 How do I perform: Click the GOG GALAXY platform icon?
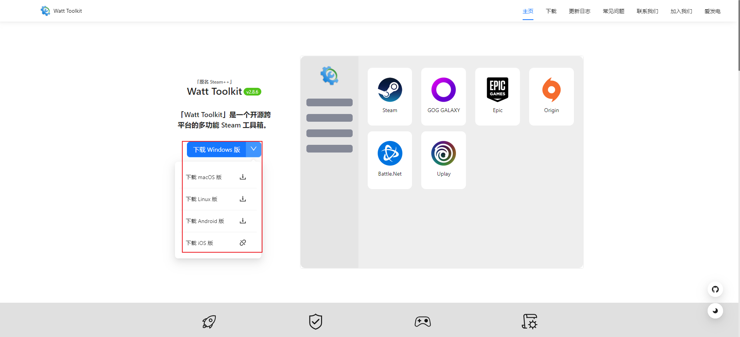(444, 90)
